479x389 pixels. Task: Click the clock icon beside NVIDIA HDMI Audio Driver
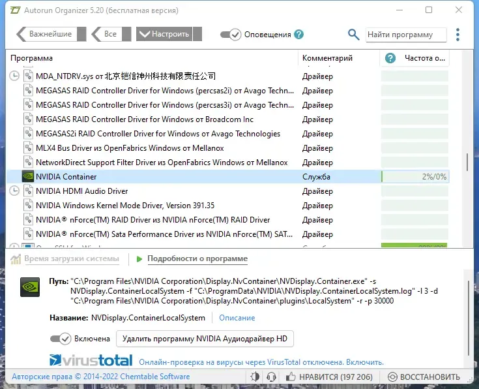[14, 191]
